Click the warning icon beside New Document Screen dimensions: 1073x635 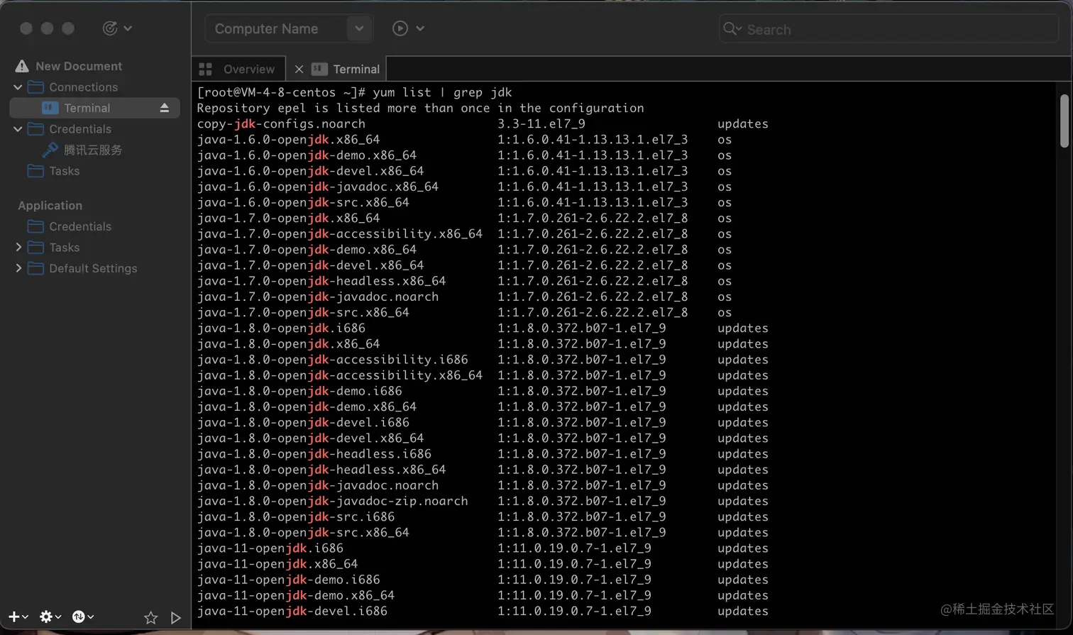22,66
